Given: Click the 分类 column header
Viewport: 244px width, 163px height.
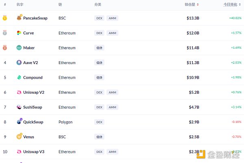Looking at the screenshot, I should (x=98, y=4).
